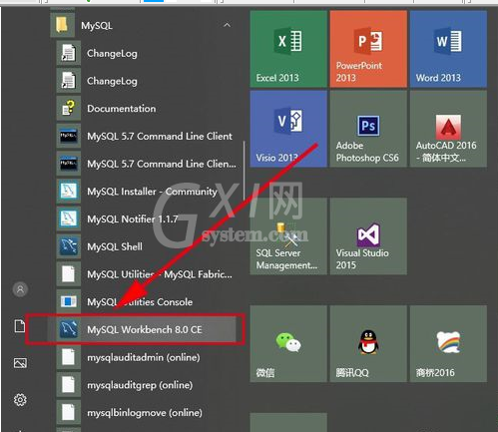Open the Tencent QQ (腾讯QQ) tile
Image resolution: width=498 pixels, height=432 pixels.
coord(368,343)
